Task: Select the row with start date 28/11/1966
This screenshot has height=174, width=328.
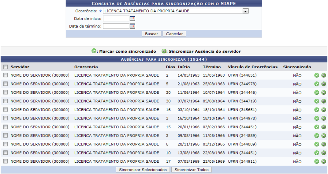Action: click(x=5, y=144)
